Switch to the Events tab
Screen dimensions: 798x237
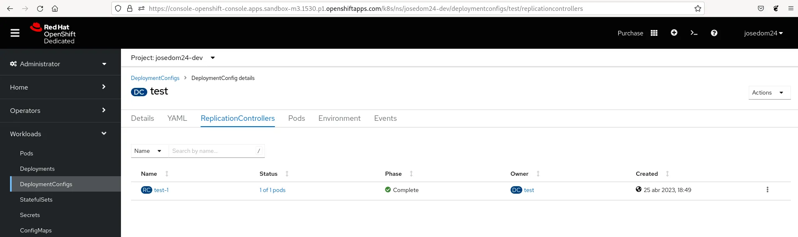point(385,118)
